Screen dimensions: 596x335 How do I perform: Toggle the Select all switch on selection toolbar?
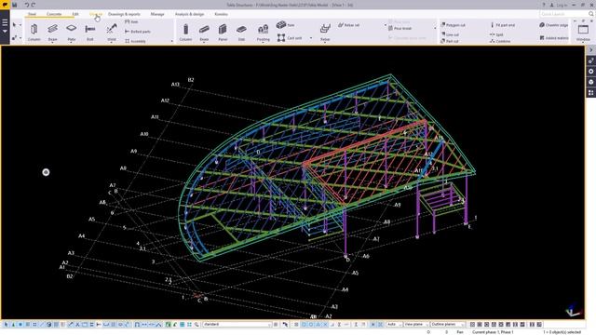(7, 325)
